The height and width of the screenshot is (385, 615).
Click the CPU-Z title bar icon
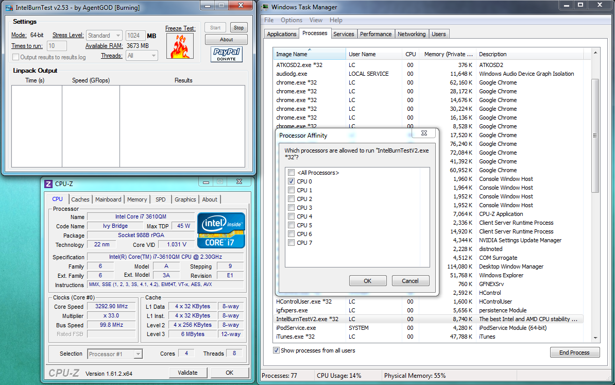click(x=48, y=184)
